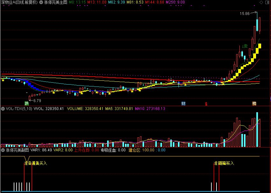Click the 建仓区 indicator value label
Image resolution: width=271 pixels, height=193 pixels.
135,150
